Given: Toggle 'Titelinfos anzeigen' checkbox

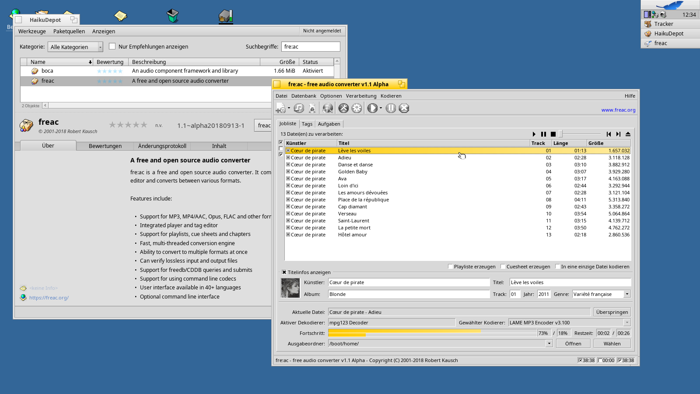Looking at the screenshot, I should 284,272.
